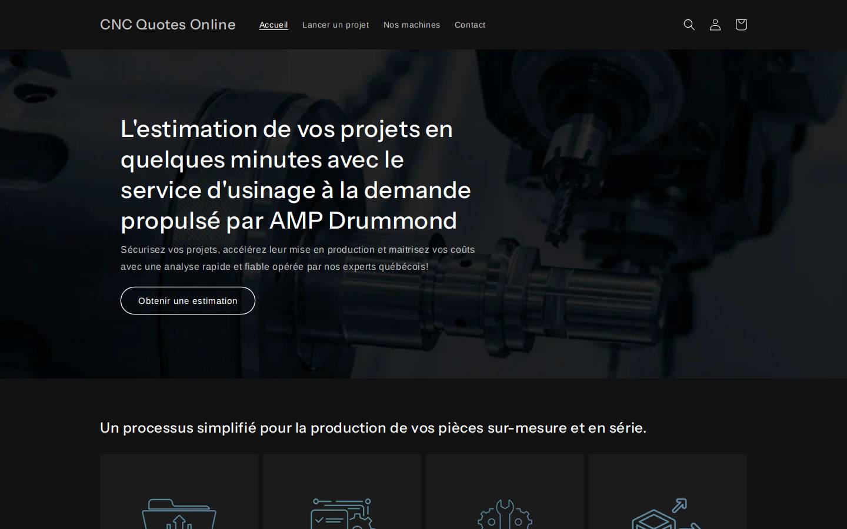
Task: Go to the Accueil menu item
Action: coord(274,25)
